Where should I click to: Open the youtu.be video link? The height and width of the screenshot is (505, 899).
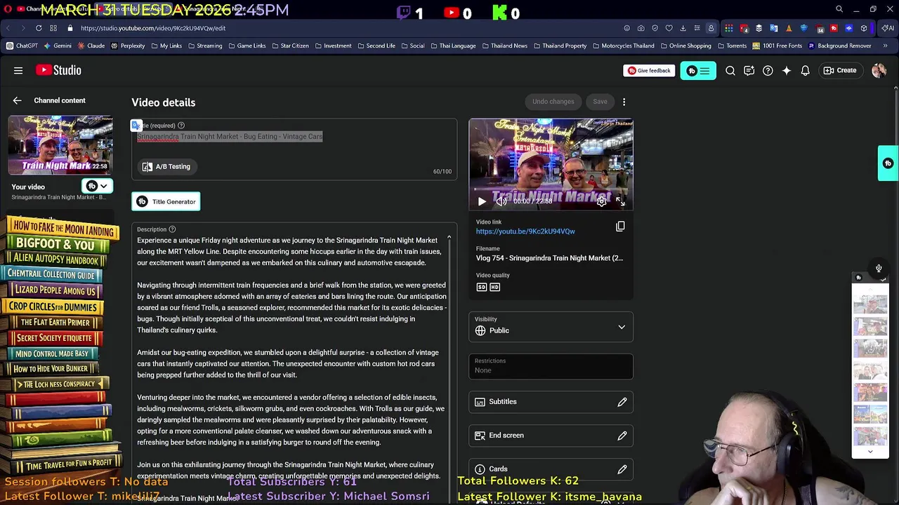tap(525, 231)
